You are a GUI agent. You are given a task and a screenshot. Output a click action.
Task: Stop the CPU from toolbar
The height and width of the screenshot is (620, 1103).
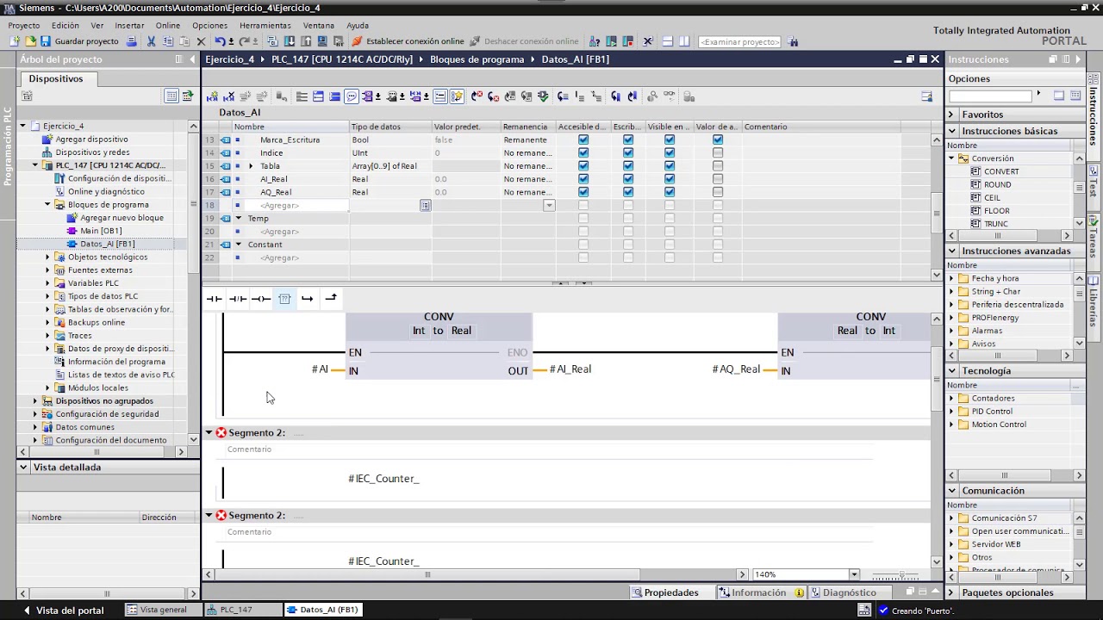[630, 41]
